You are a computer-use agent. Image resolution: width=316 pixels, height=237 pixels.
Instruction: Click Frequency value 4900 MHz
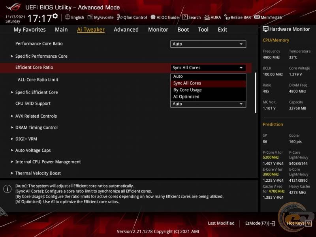pos(271,57)
